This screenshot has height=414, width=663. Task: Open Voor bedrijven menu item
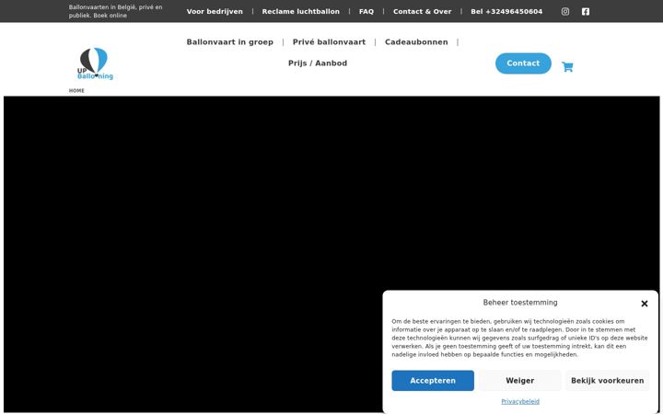coord(215,11)
